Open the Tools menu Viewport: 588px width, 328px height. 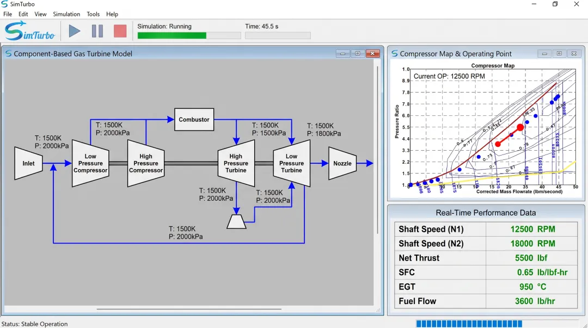93,14
